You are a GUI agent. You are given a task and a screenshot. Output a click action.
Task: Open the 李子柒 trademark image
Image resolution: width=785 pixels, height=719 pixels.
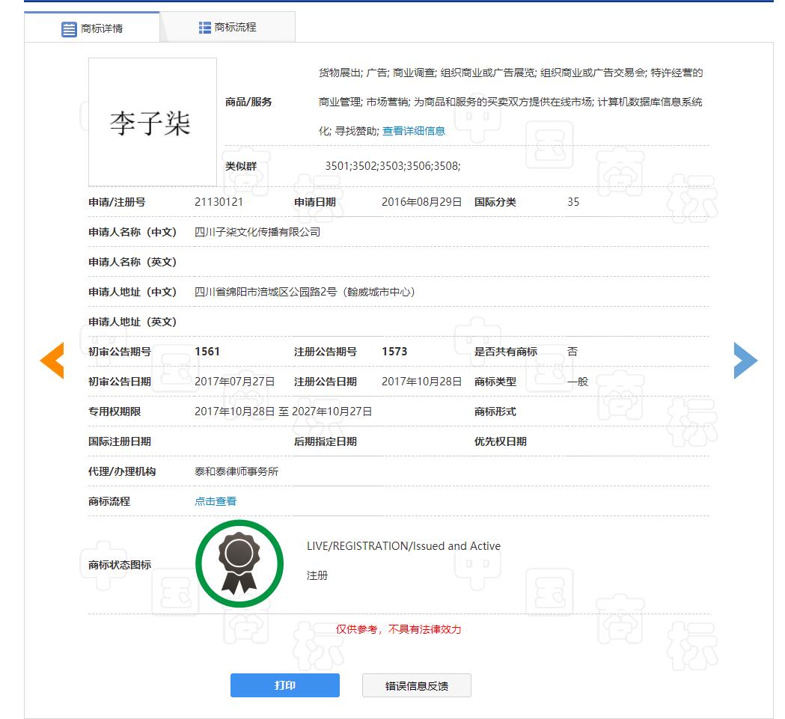[x=153, y=122]
